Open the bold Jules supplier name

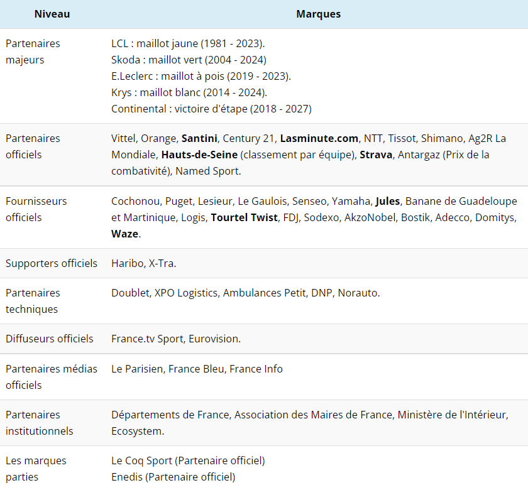pyautogui.click(x=388, y=201)
